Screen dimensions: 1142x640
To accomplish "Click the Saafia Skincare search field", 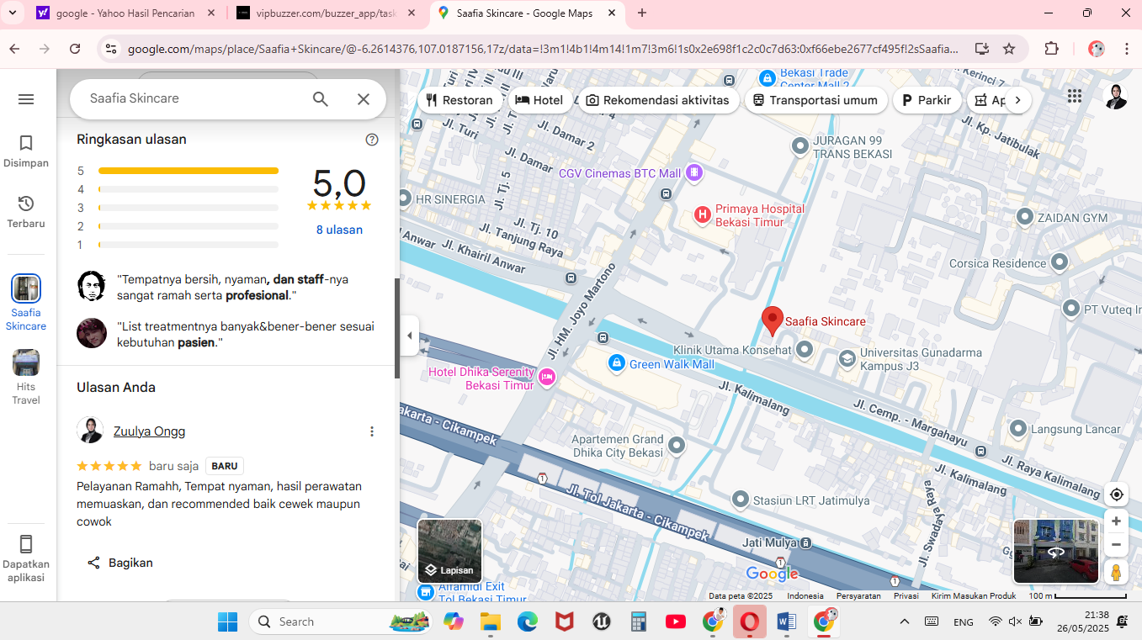I will [194, 98].
